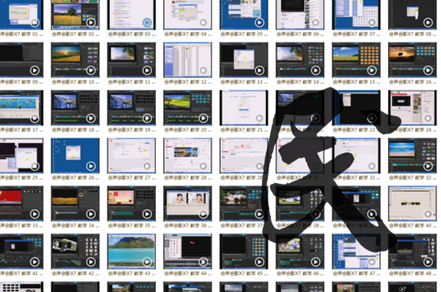441x292 pixels.
Task: Open thumbnail of 会声会影X7 教学 34
Action: click(x=75, y=204)
